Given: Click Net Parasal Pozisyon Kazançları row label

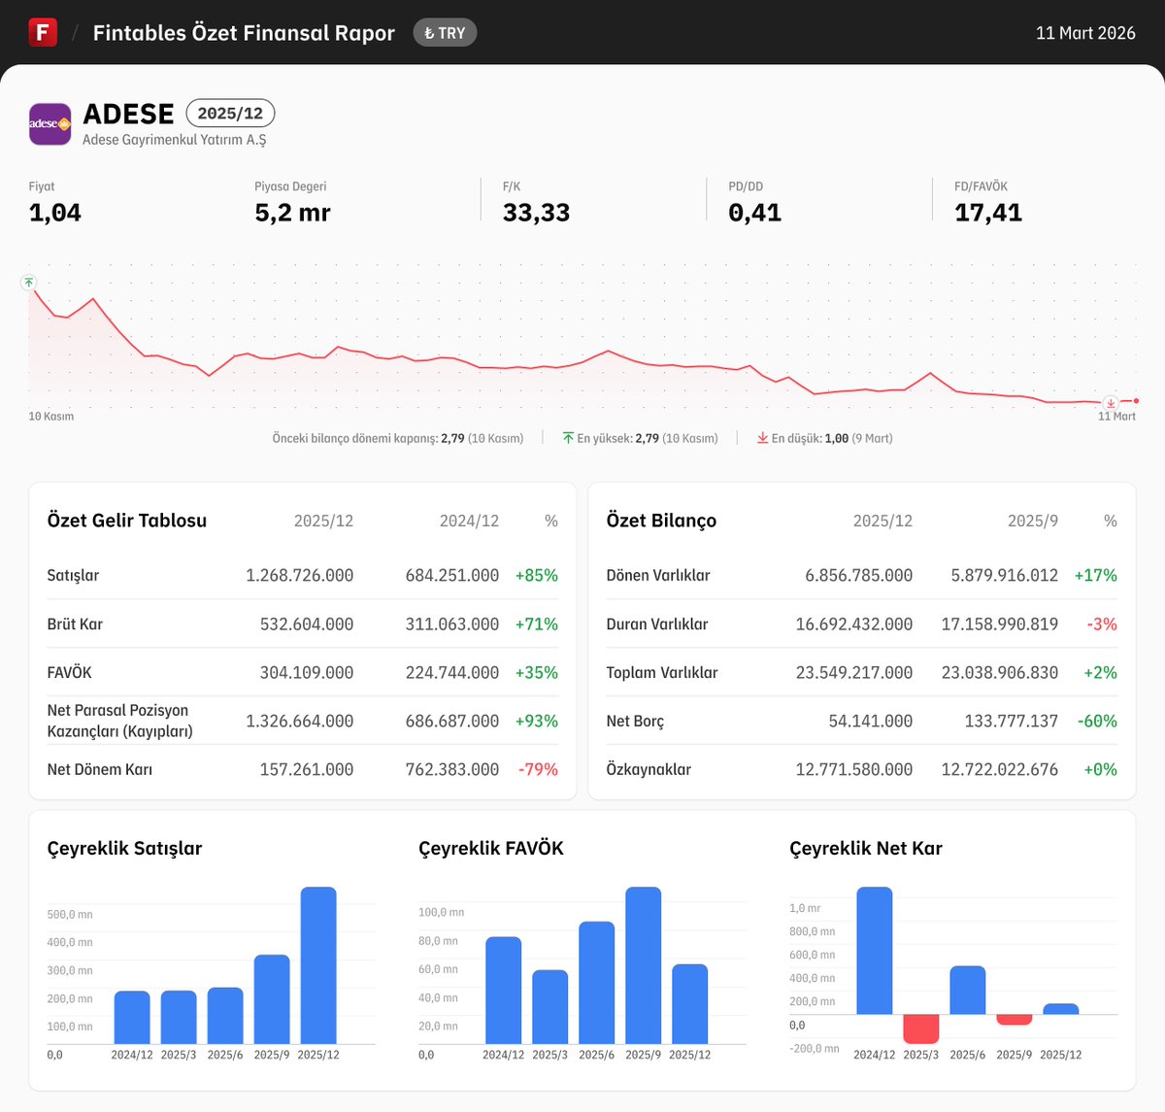Looking at the screenshot, I should click(x=120, y=721).
